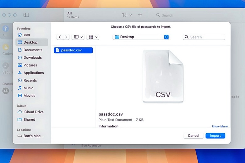This screenshot has width=245, height=163.
Task: Click the large CSV preview thumbnail
Action: (x=163, y=76)
